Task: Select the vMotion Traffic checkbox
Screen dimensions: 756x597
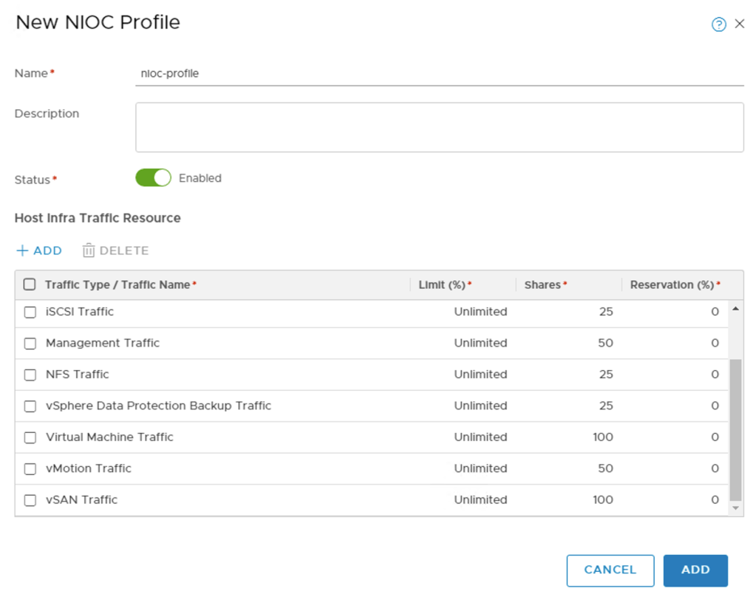Action: [x=30, y=468]
